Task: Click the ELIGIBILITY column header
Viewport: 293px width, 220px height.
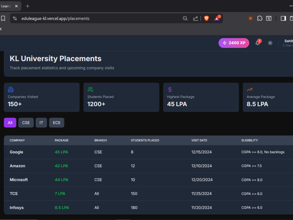Action: click(x=250, y=140)
